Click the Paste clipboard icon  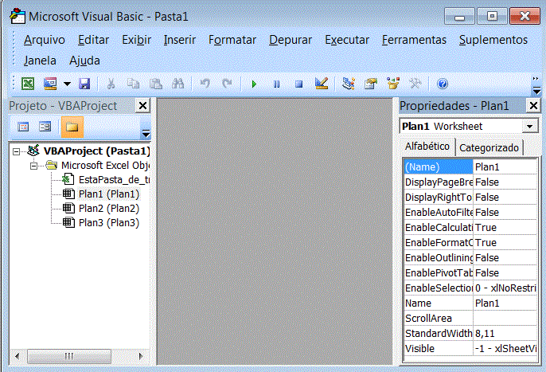(156, 84)
